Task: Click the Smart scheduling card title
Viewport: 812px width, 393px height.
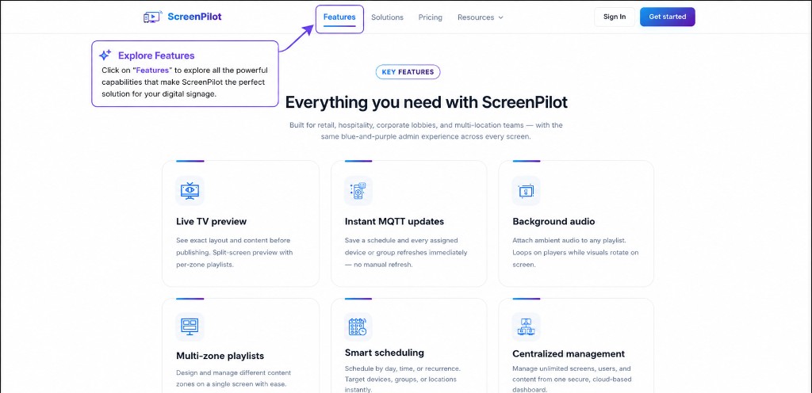Action: 385,353
